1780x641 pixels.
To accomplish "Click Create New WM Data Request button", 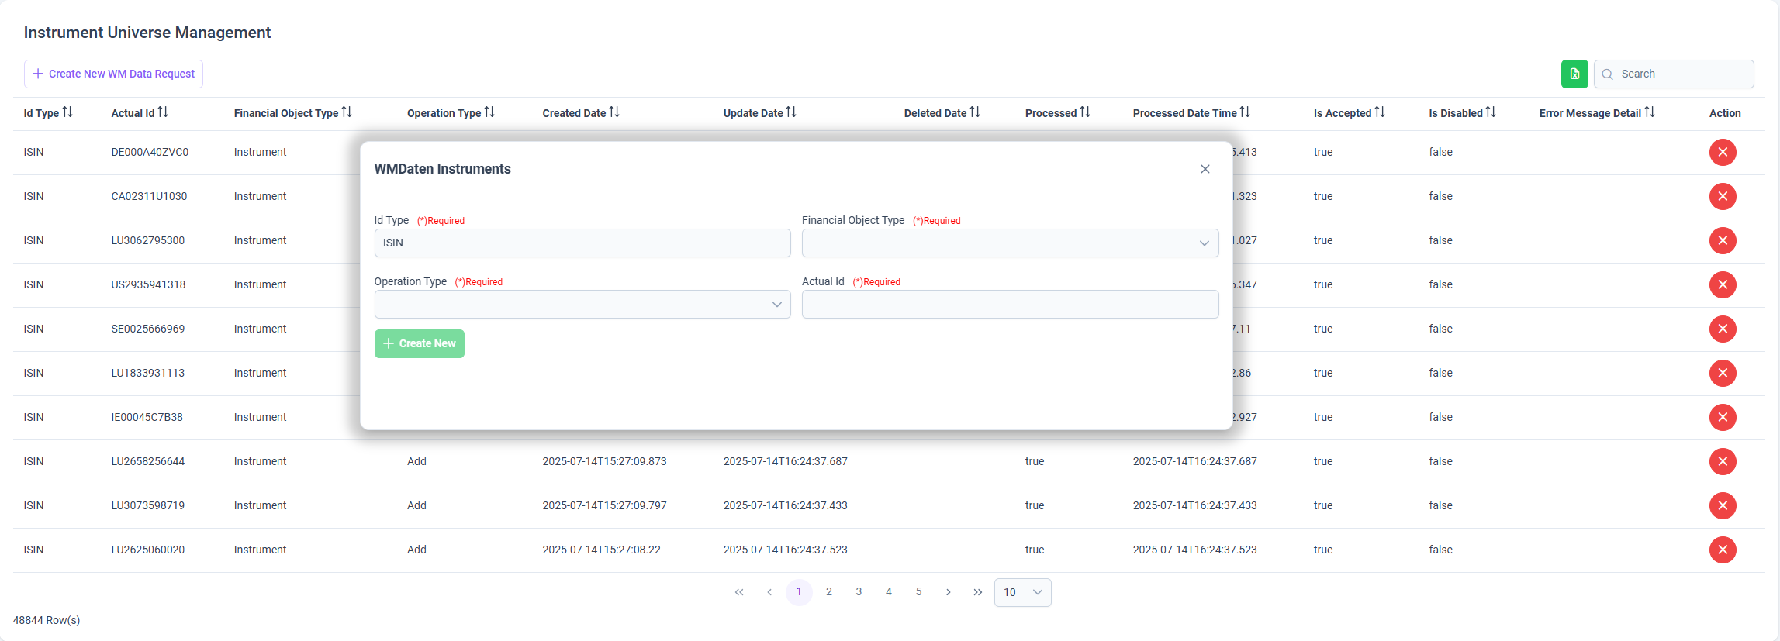I will 113,74.
